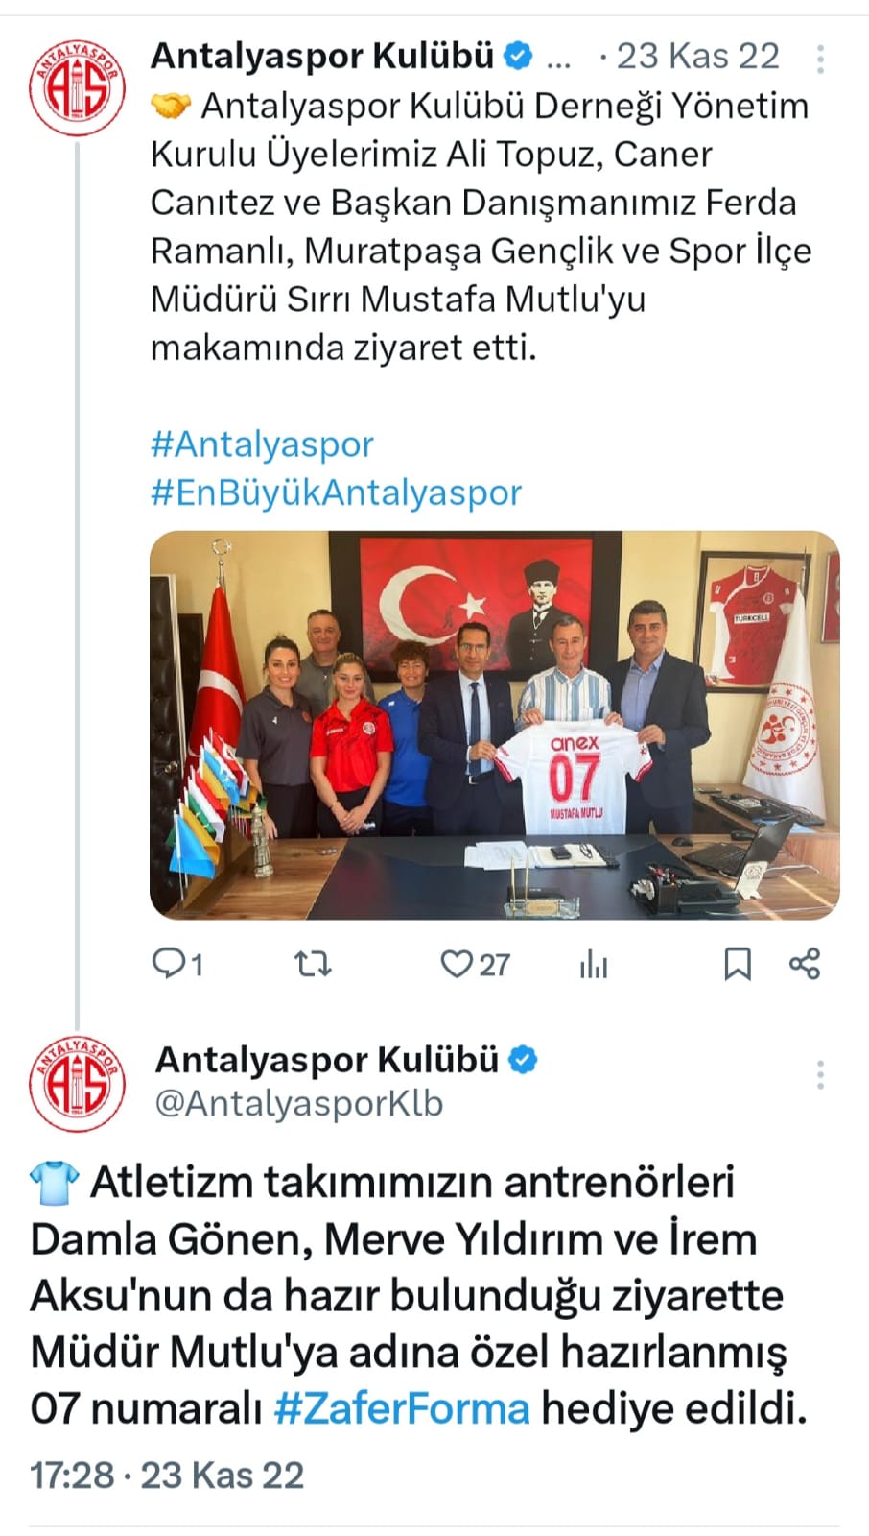
Task: Open group photo with 07 jersey
Action: pos(494,725)
